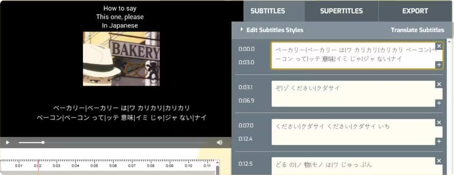Image resolution: width=454 pixels, height=175 pixels.
Task: Play the video
Action: (x=8, y=142)
